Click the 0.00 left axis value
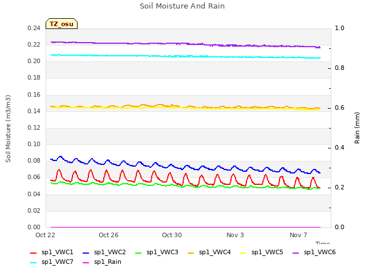365x273 pixels. click(34, 227)
